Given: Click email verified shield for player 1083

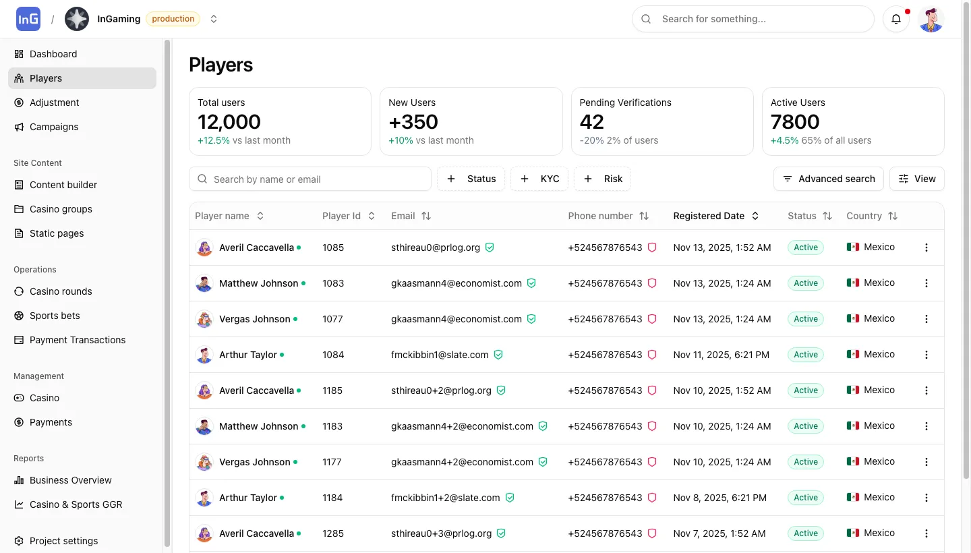Looking at the screenshot, I should click(531, 283).
